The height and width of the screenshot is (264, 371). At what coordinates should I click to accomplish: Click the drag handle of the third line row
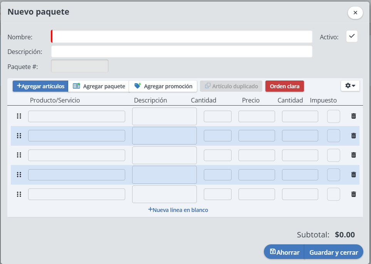click(x=19, y=155)
